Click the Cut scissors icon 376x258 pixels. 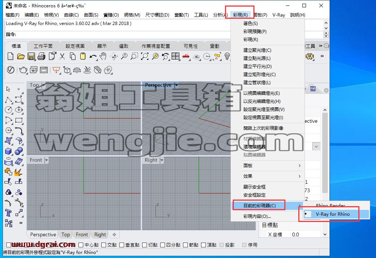62,57
